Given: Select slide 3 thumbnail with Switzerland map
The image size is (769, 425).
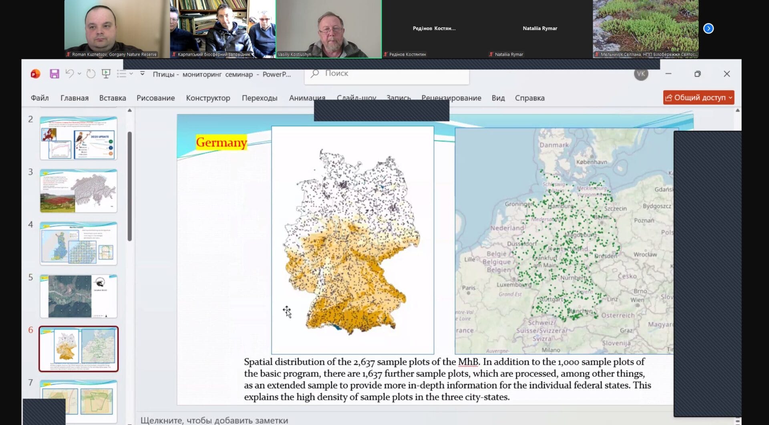Looking at the screenshot, I should click(79, 191).
